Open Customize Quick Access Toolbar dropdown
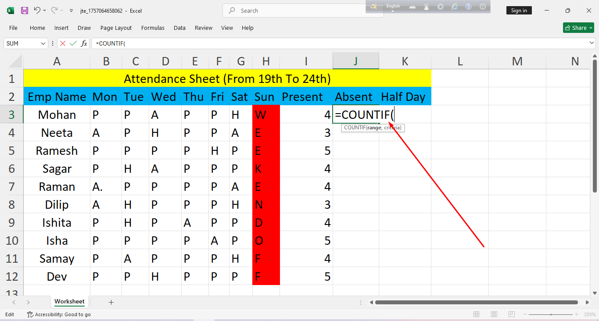Viewport: 599px width, 321px height. click(x=71, y=11)
